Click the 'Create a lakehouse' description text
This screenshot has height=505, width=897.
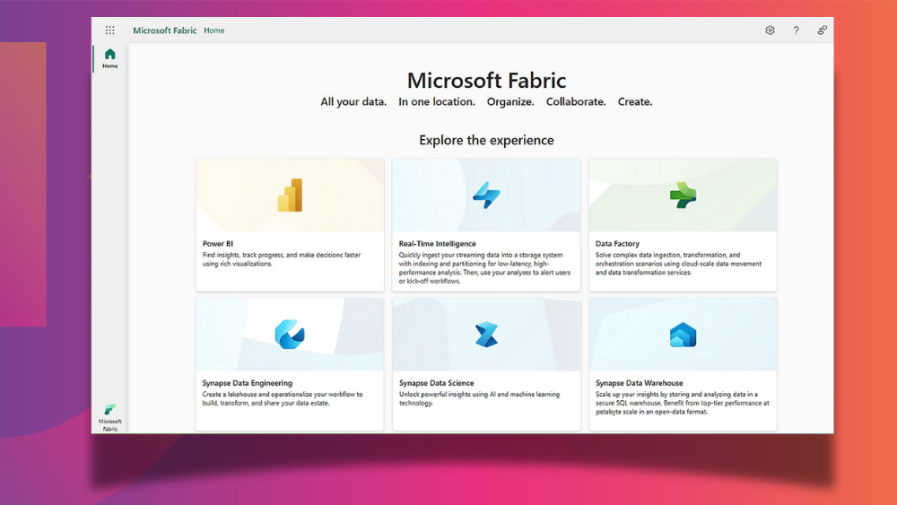[282, 398]
